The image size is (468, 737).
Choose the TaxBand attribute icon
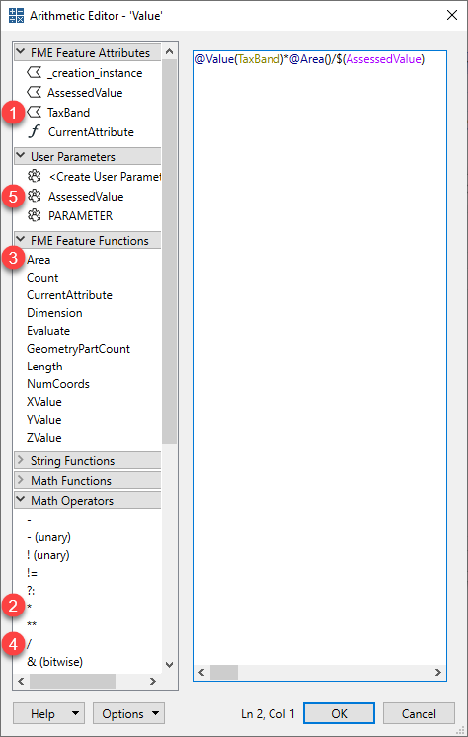tap(35, 113)
